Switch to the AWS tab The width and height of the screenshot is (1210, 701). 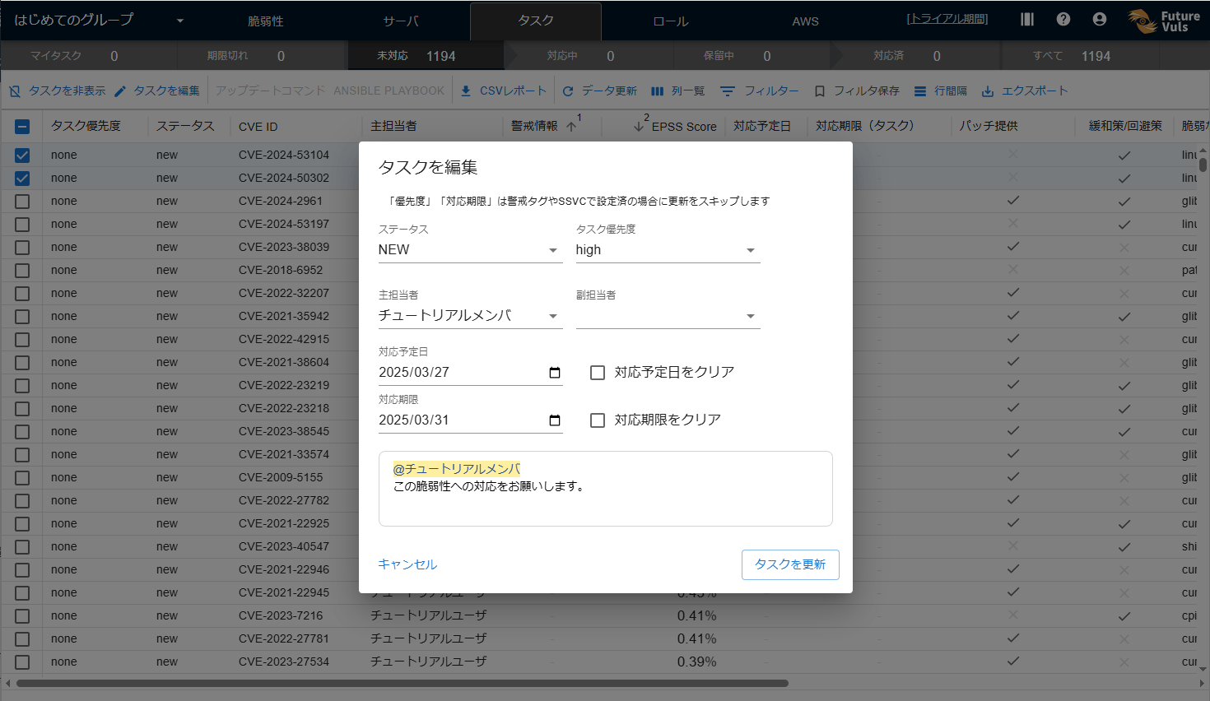[806, 21]
